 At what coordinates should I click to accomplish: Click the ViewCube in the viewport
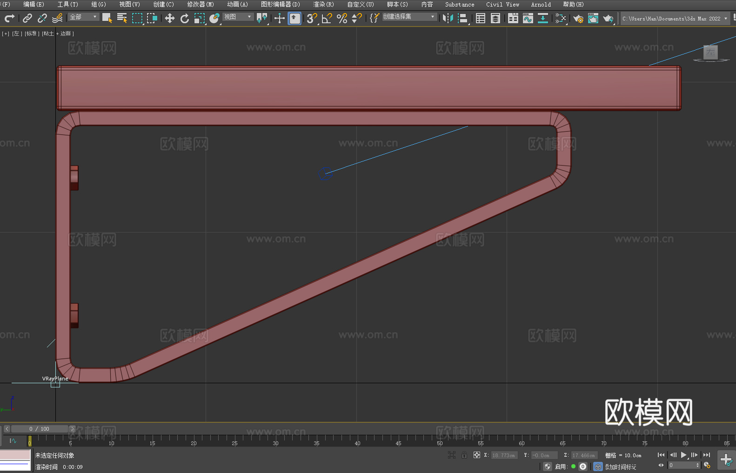click(x=710, y=53)
